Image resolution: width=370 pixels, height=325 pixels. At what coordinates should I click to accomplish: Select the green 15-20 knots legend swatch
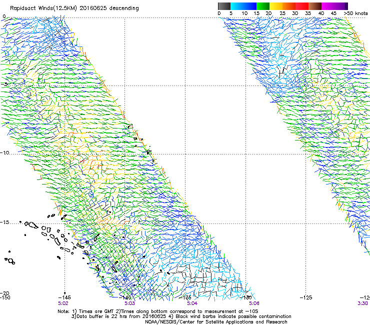(263, 6)
